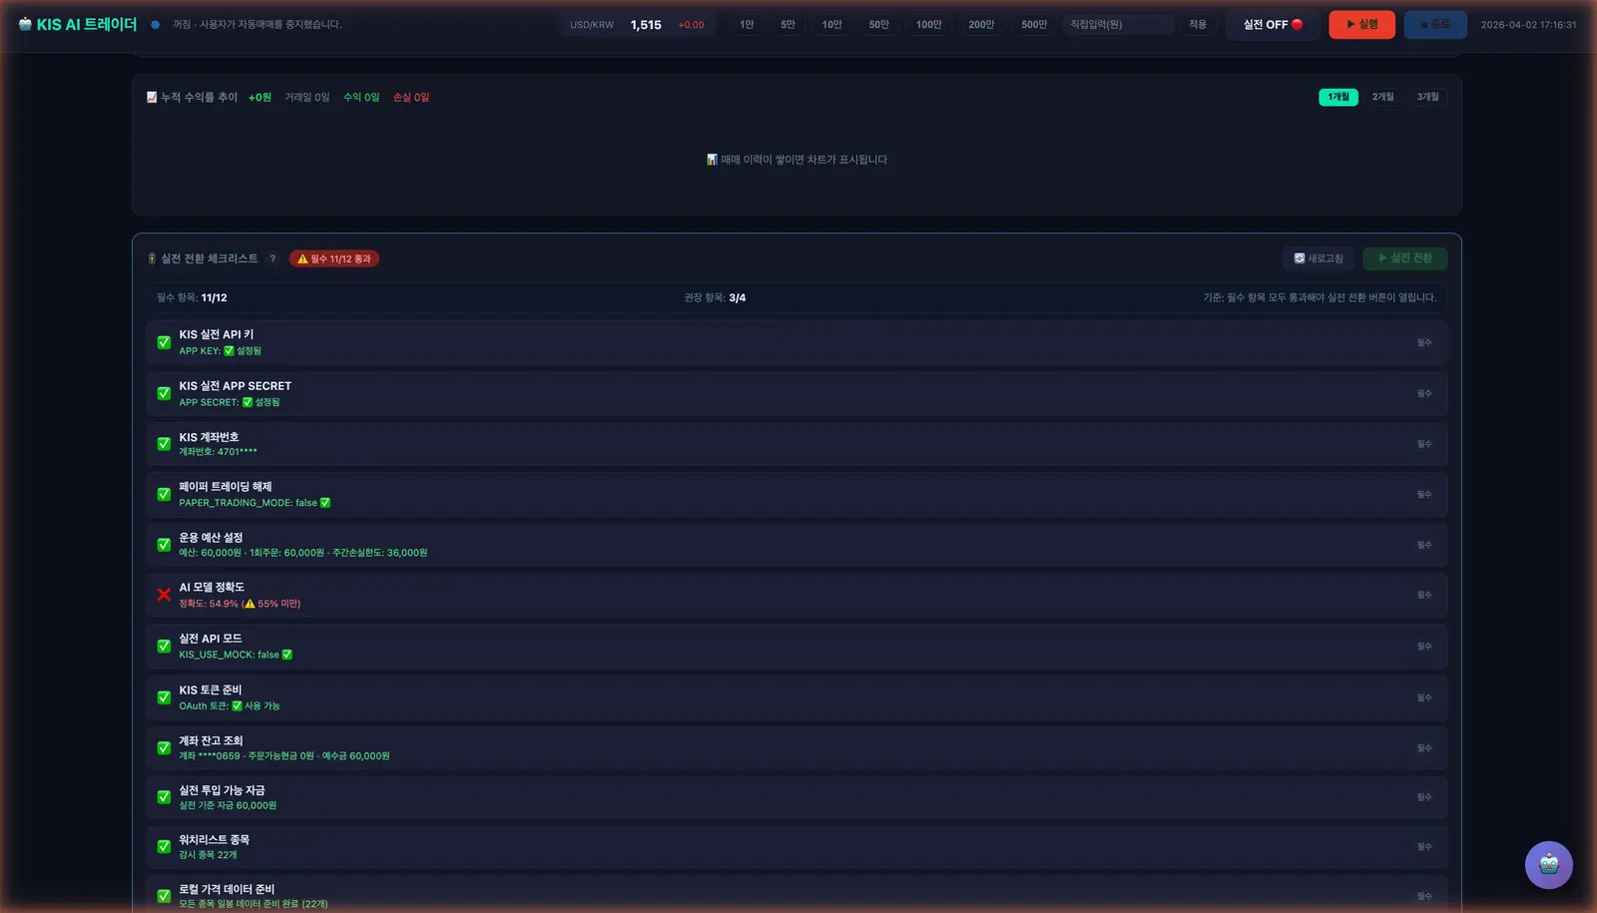Switch chart range to 2개월
This screenshot has height=913, width=1597.
click(1382, 97)
